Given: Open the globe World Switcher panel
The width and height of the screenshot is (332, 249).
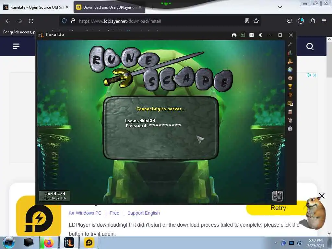Looking at the screenshot, I should pyautogui.click(x=290, y=70).
